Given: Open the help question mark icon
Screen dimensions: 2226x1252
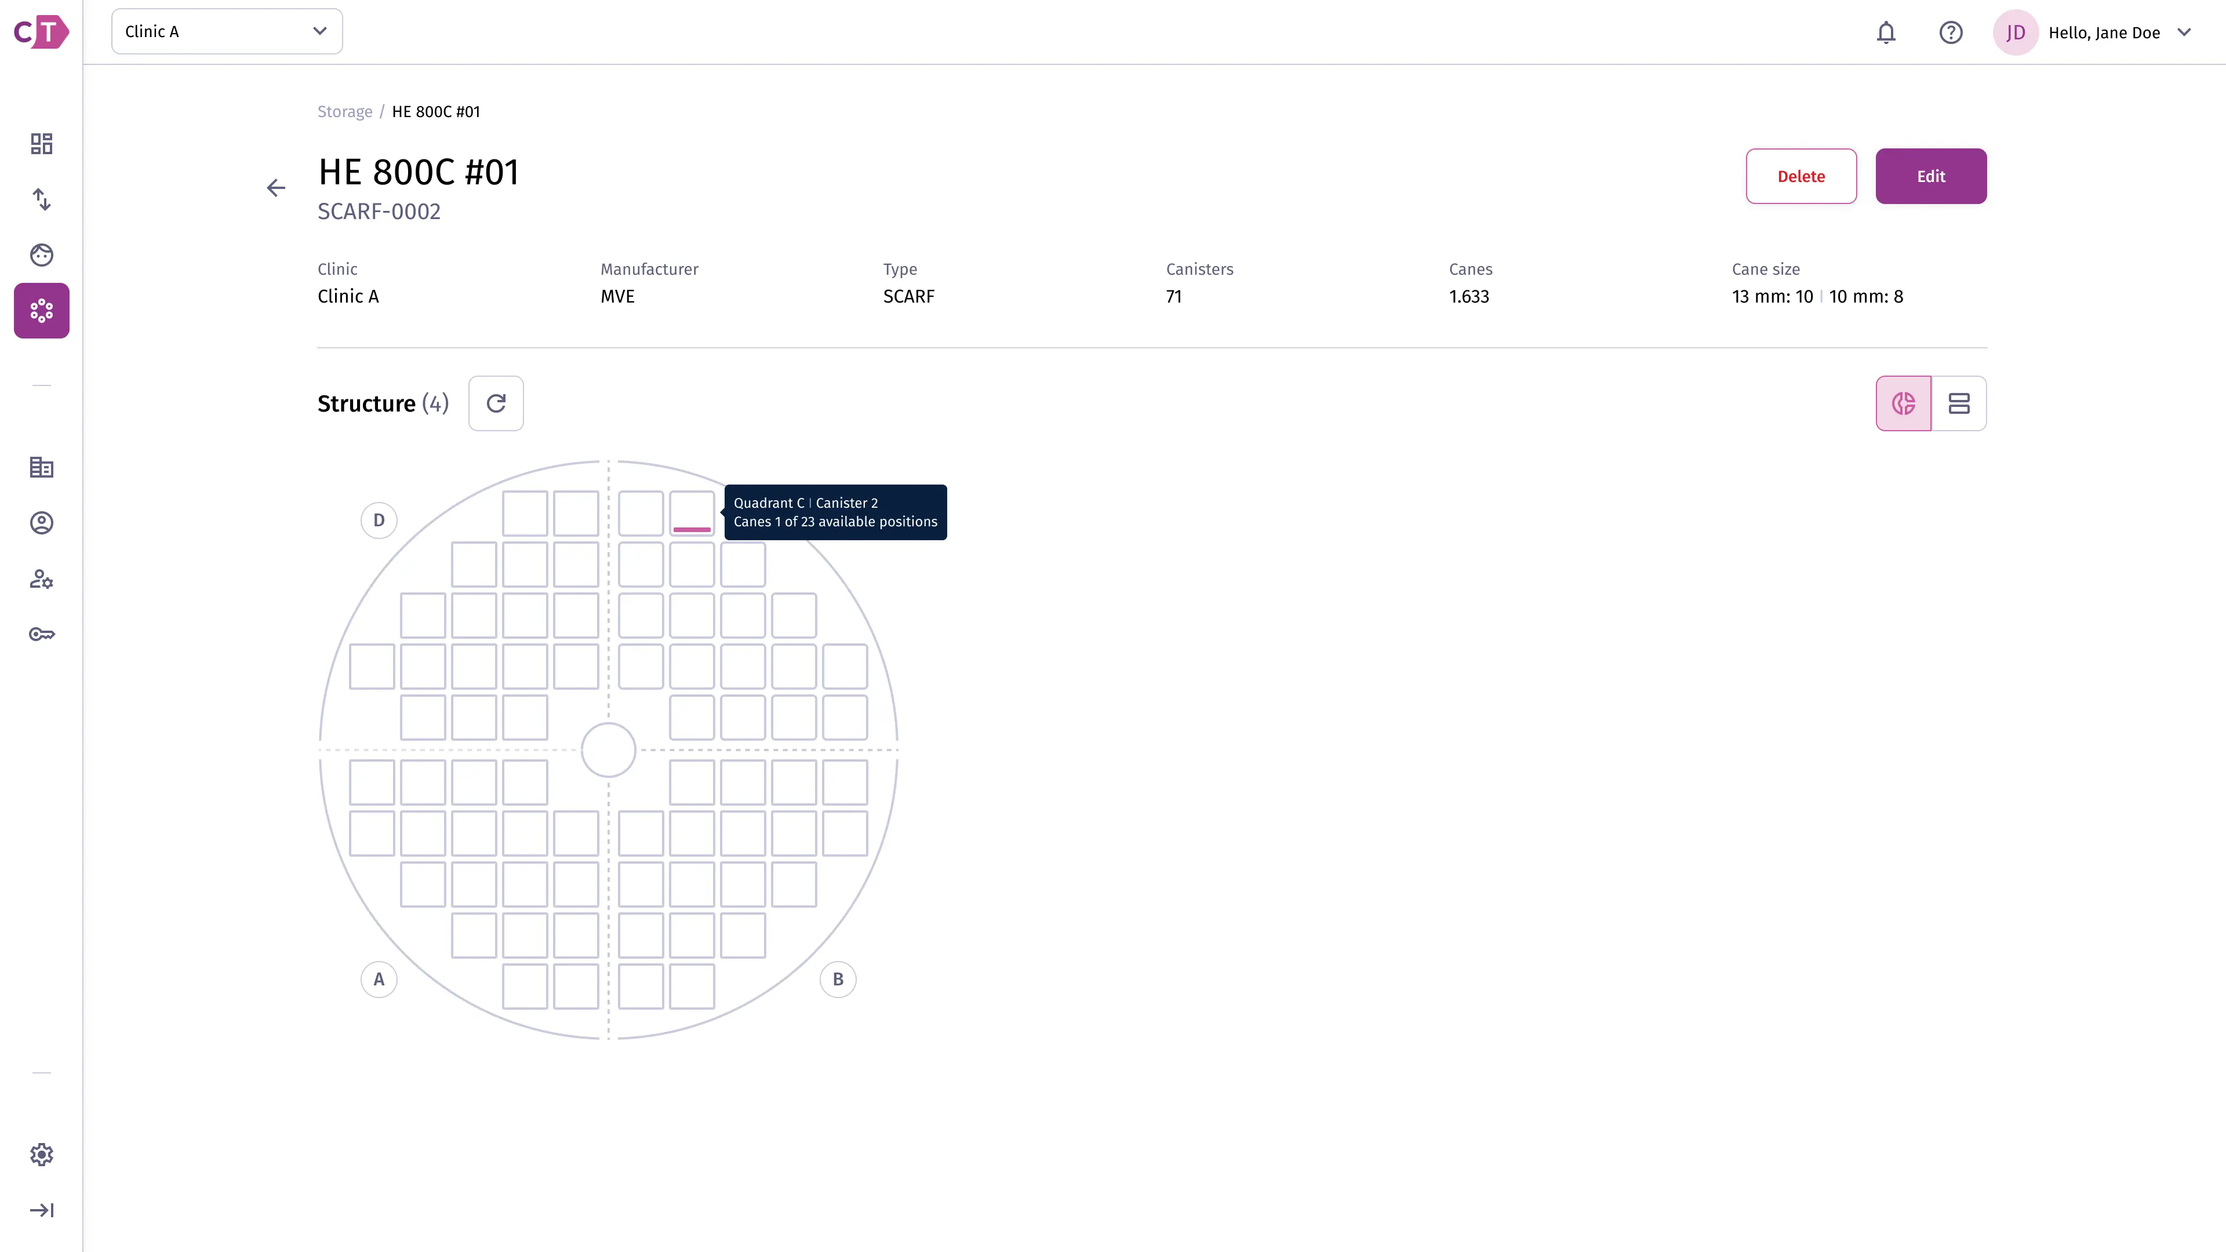Looking at the screenshot, I should pos(1950,33).
